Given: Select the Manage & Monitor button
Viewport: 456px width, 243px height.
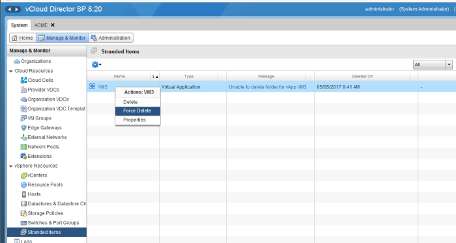Looking at the screenshot, I should coord(63,38).
